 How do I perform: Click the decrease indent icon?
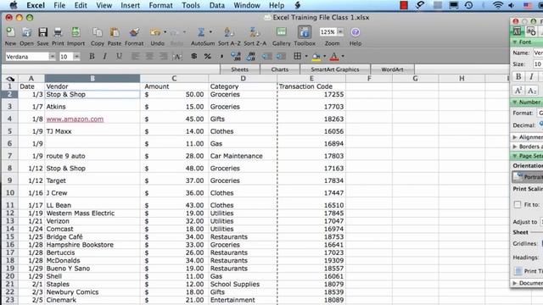(x=266, y=56)
